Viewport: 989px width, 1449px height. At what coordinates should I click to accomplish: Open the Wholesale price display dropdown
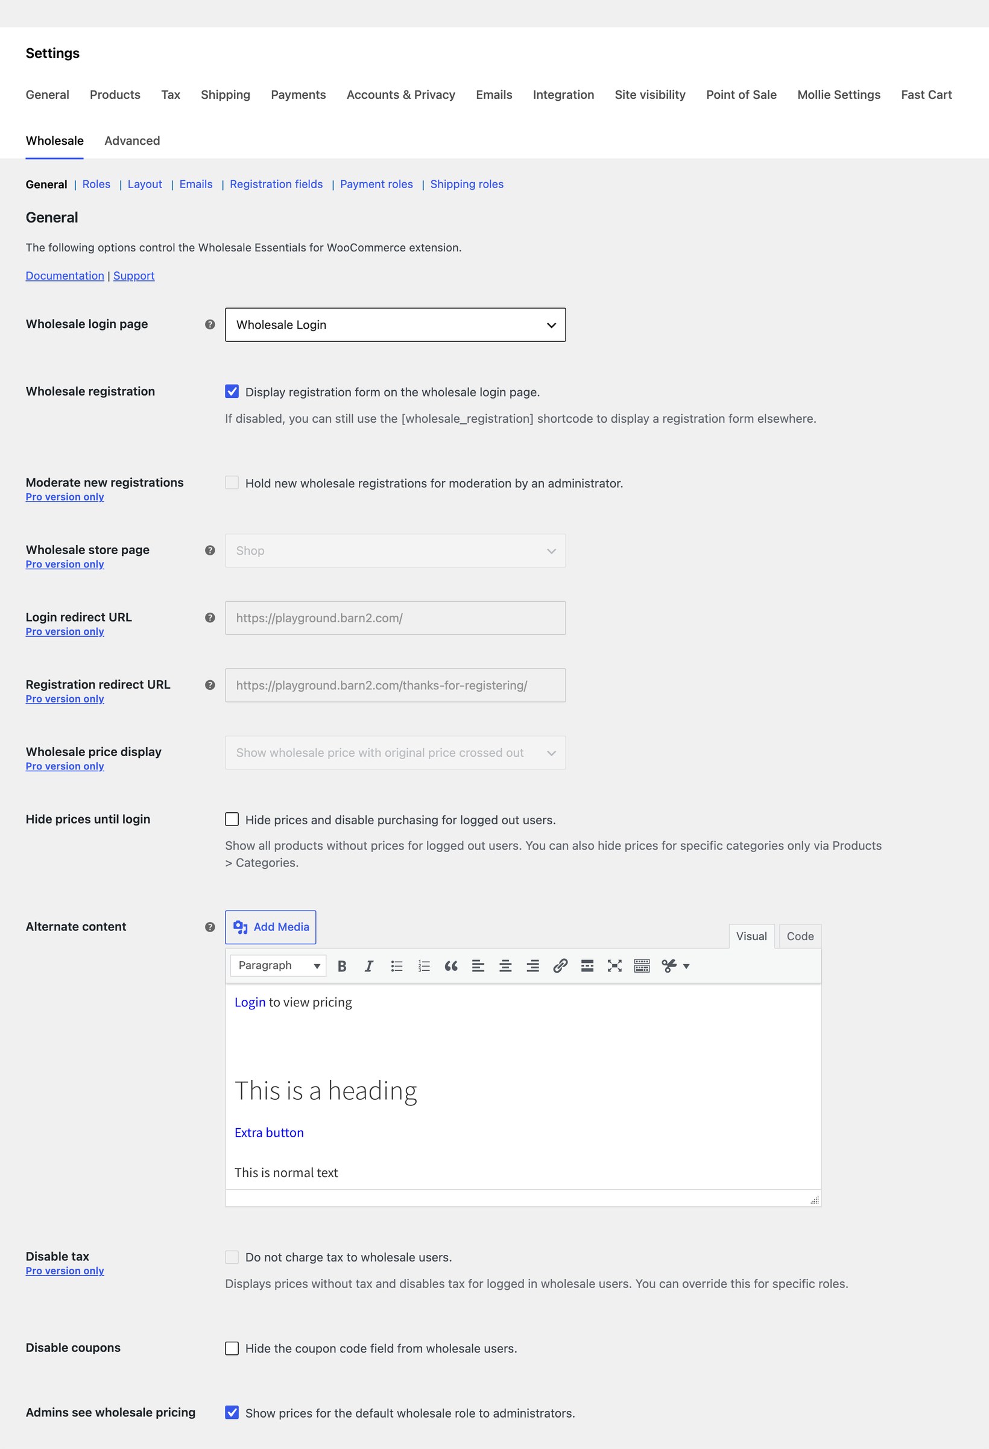(396, 753)
